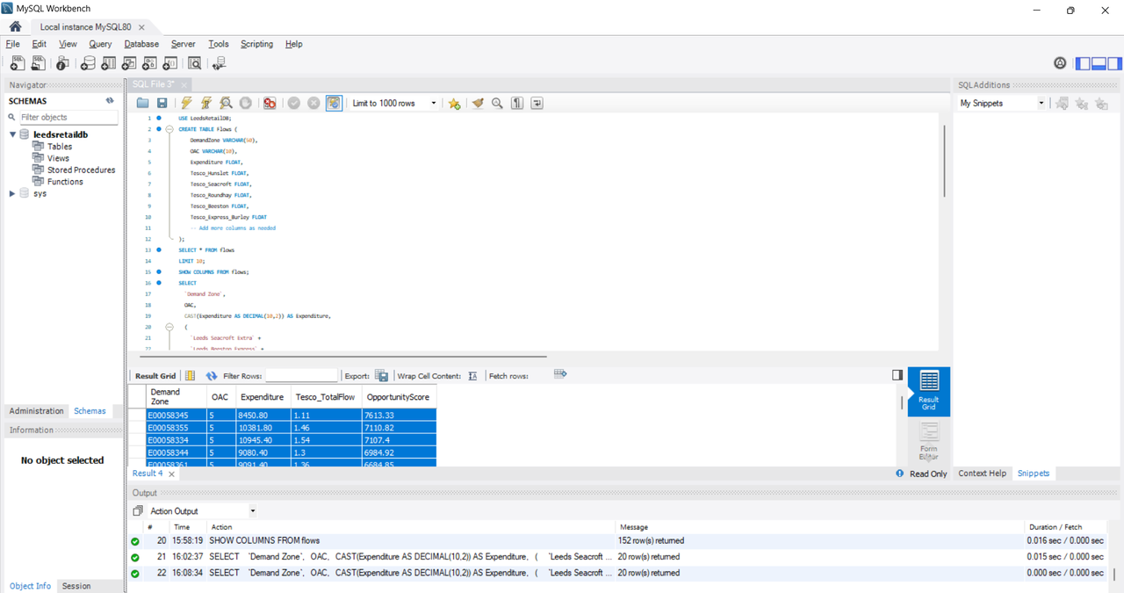The width and height of the screenshot is (1124, 593).
Task: Close the Result 4 tab
Action: click(x=171, y=474)
